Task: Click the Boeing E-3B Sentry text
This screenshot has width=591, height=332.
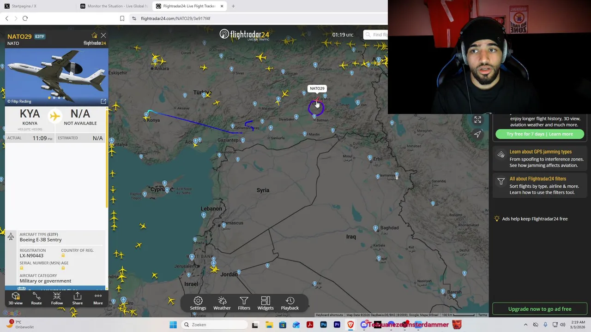Action: [40, 240]
